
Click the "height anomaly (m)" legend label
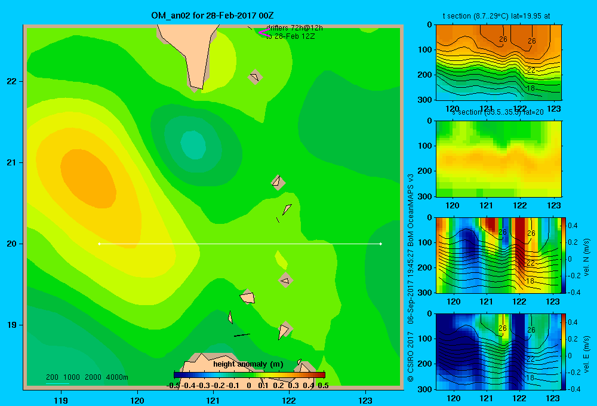(248, 364)
